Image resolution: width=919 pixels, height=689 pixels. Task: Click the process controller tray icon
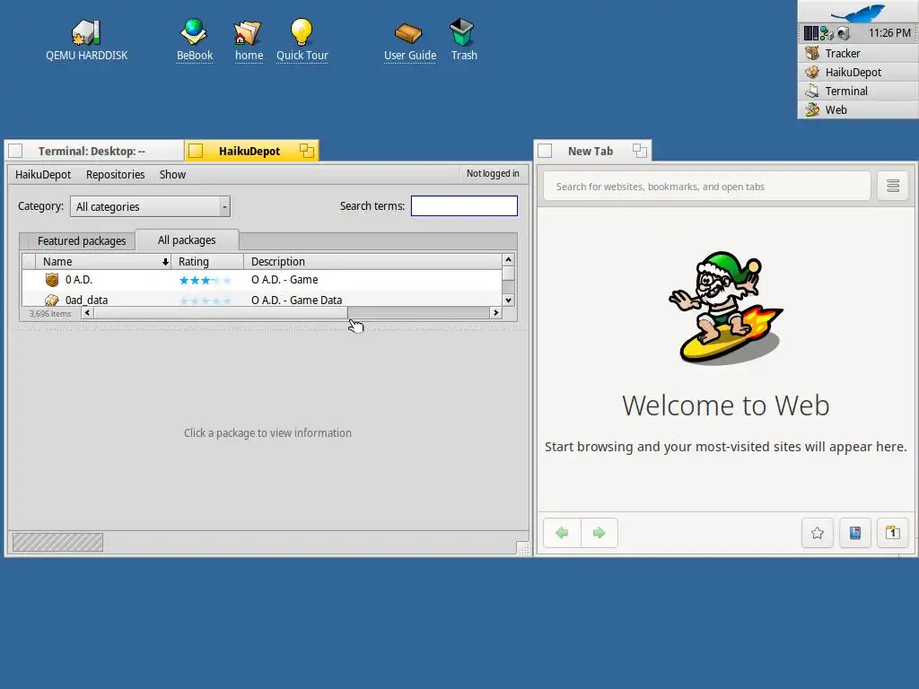(x=811, y=33)
